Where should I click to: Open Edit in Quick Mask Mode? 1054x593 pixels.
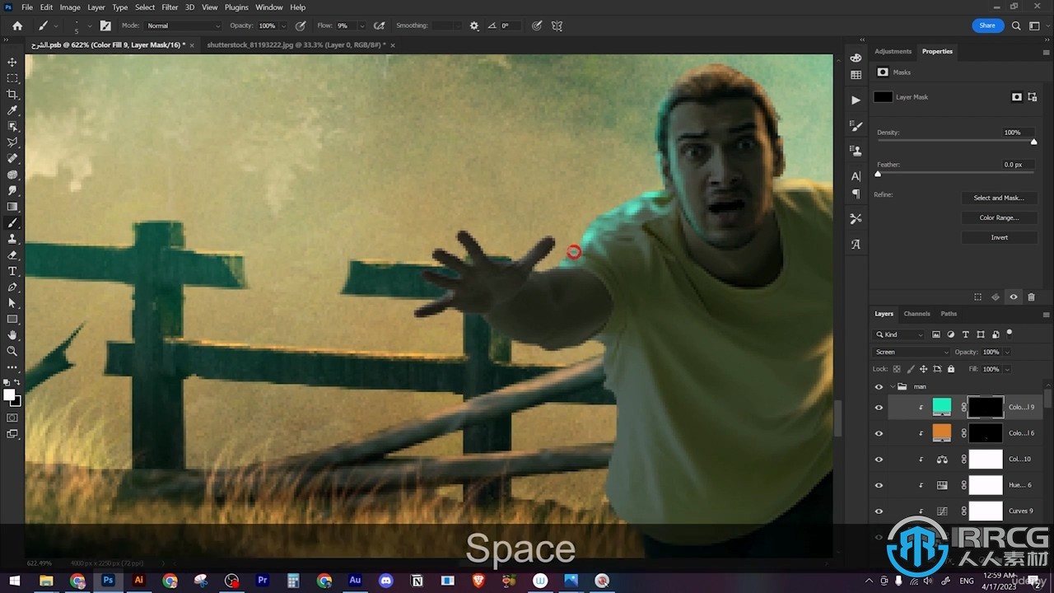tap(12, 418)
